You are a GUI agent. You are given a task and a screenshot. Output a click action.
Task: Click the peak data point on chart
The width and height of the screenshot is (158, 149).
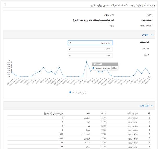click(x=87, y=62)
